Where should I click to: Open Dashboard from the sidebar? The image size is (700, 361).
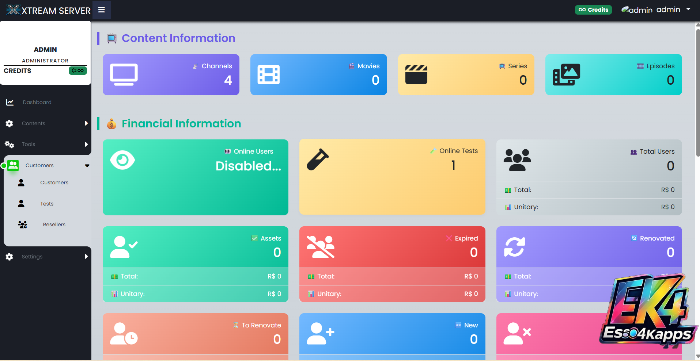(37, 102)
